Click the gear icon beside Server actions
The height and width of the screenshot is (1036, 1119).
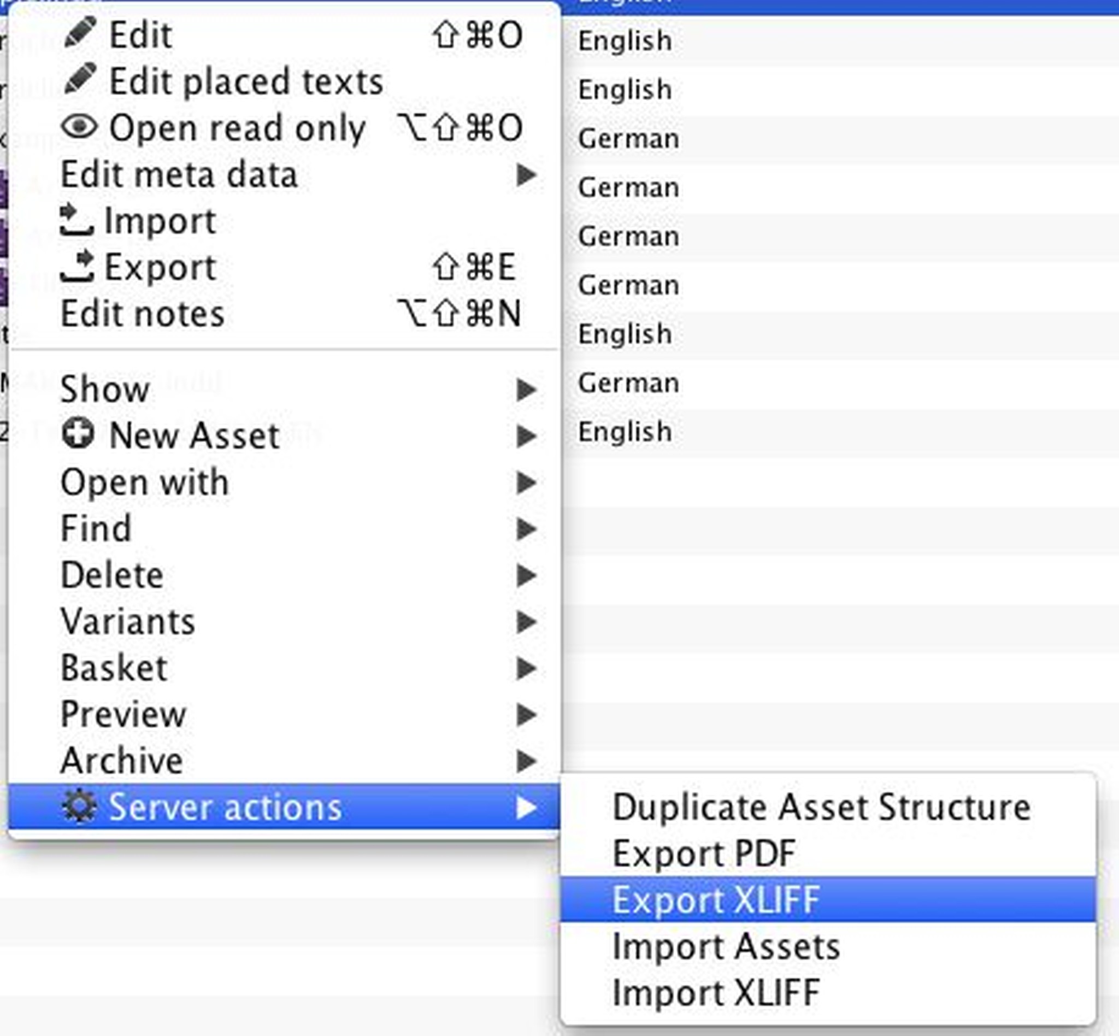(79, 806)
